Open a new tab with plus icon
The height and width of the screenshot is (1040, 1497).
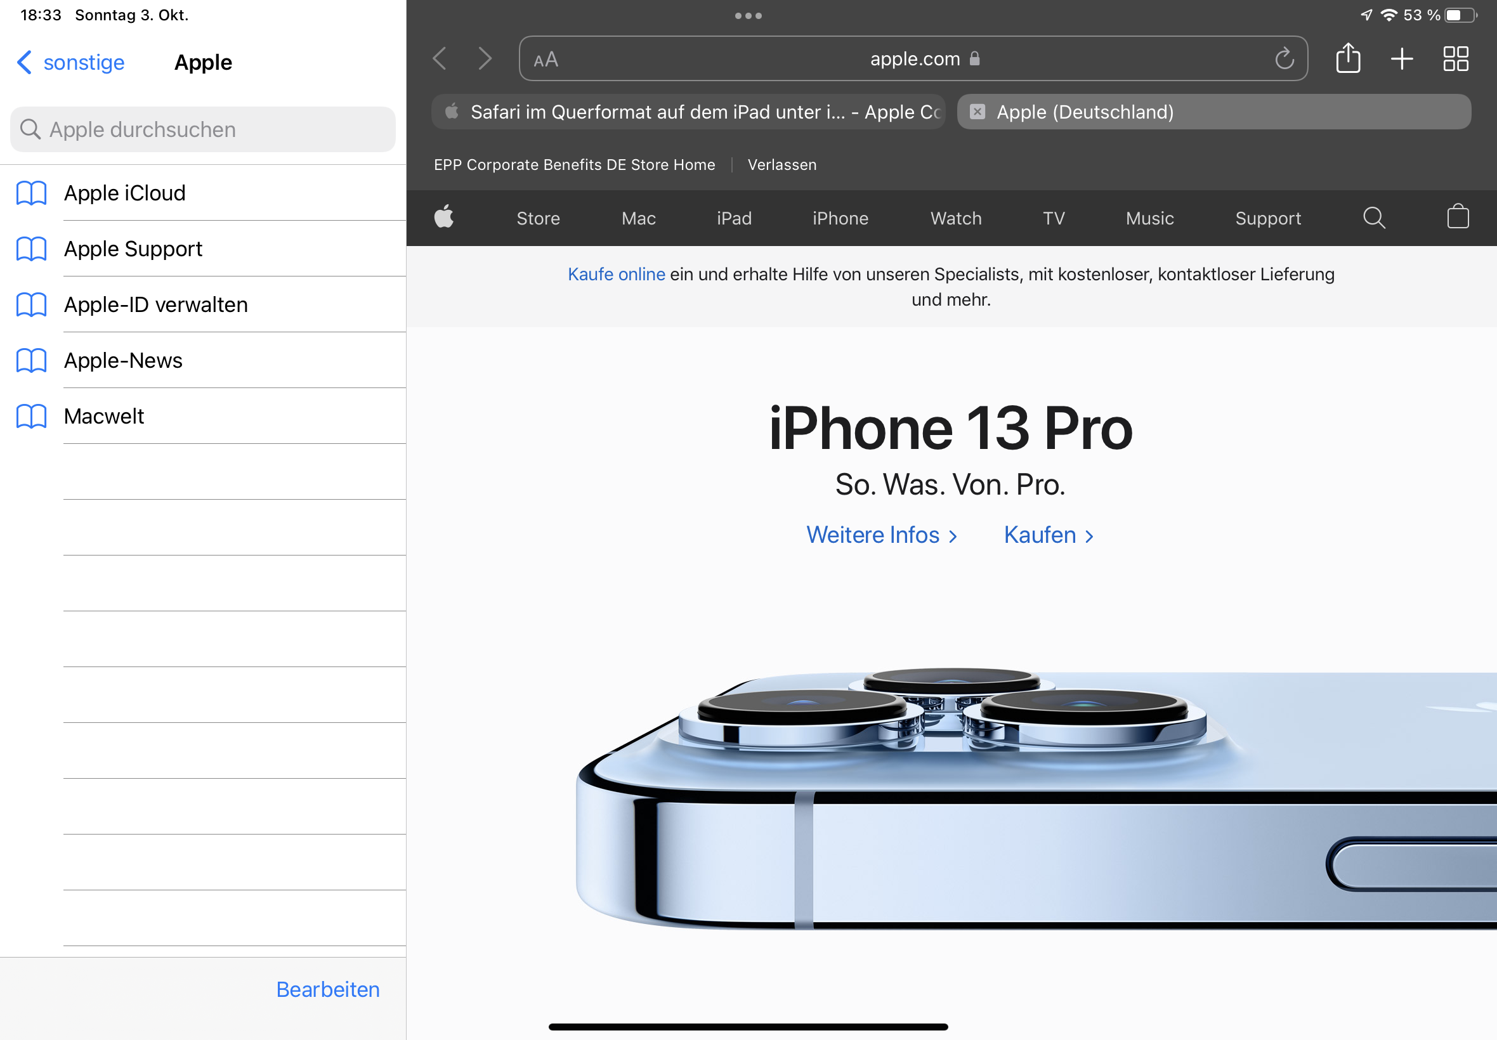1401,58
